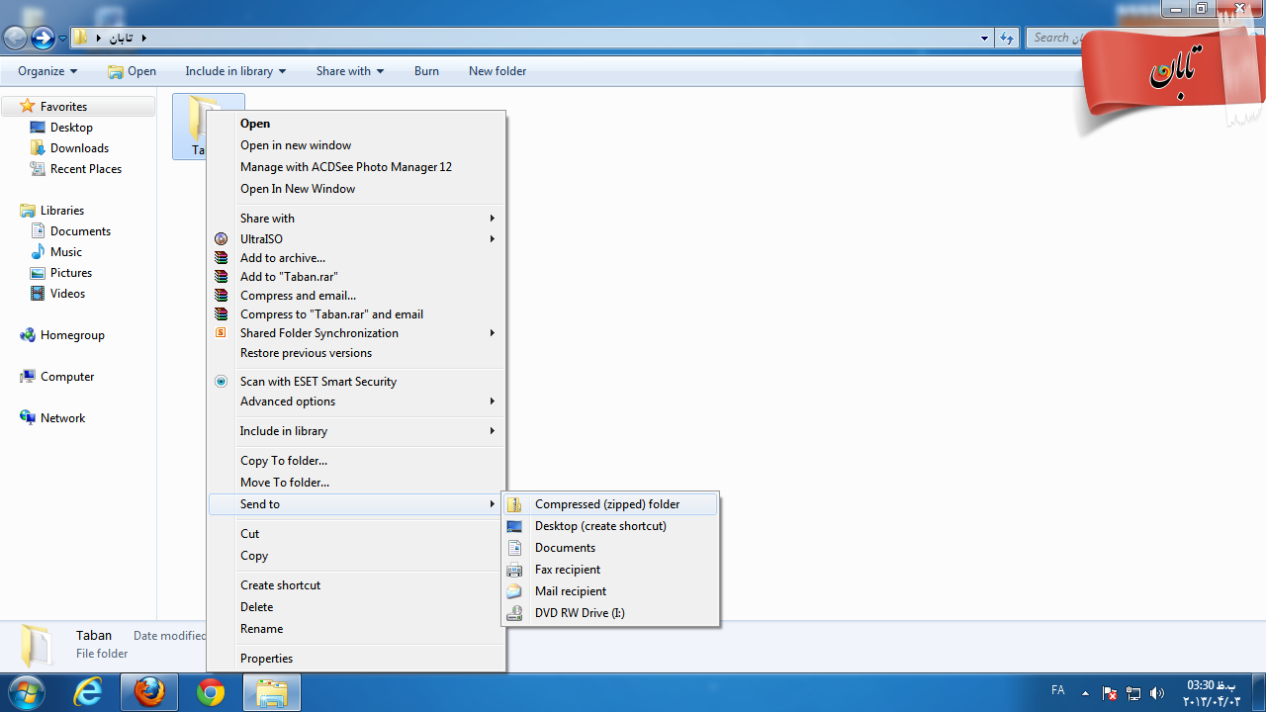Select Rename in the context menu
The width and height of the screenshot is (1266, 712).
[x=261, y=629]
